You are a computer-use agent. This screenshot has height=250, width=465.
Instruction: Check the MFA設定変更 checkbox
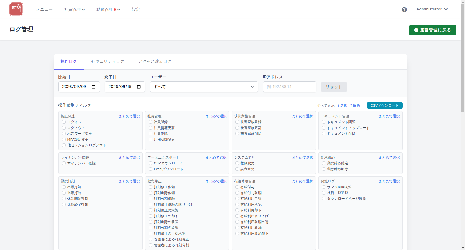coord(64,139)
